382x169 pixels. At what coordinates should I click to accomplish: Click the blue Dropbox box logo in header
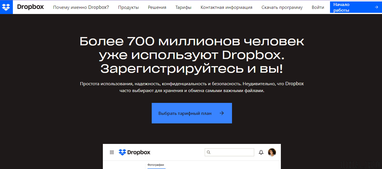(x=6, y=7)
